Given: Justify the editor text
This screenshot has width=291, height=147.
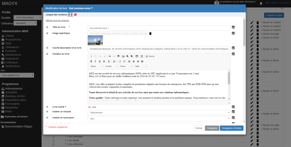Looking at the screenshot, I should (x=142, y=61).
